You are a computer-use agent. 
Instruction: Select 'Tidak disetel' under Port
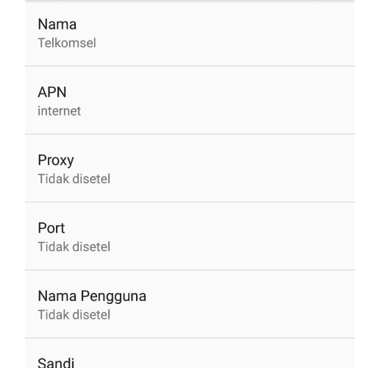[x=74, y=247]
